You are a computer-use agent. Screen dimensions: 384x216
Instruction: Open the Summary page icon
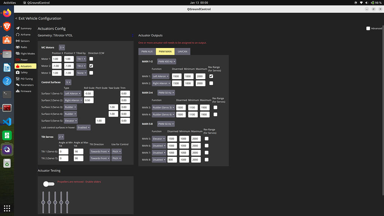click(x=18, y=28)
